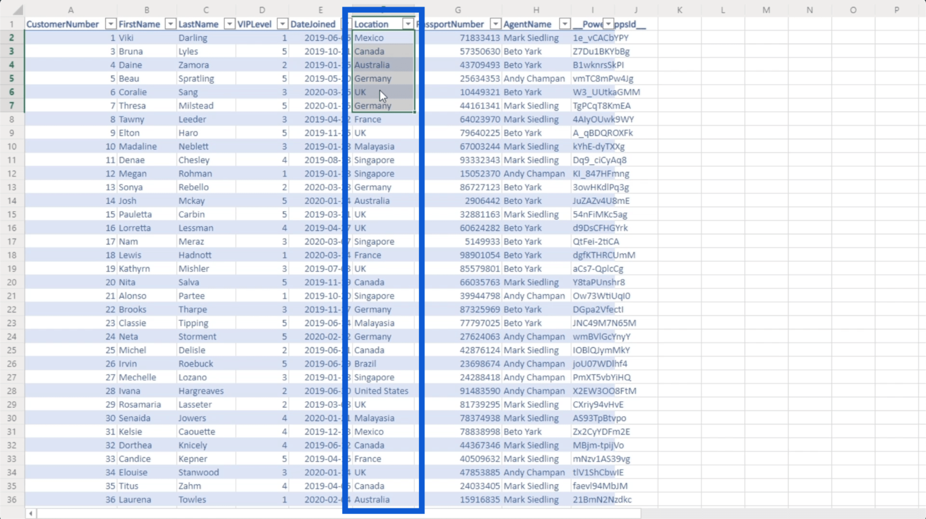
Task: Select column H header
Action: [536, 10]
